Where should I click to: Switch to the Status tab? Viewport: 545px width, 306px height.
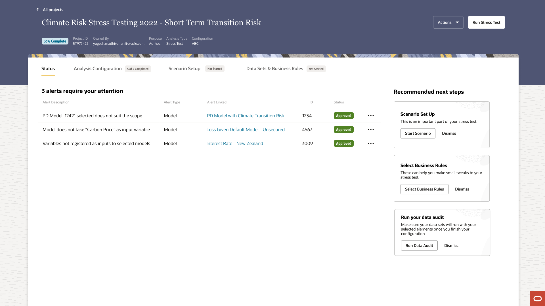[48, 69]
